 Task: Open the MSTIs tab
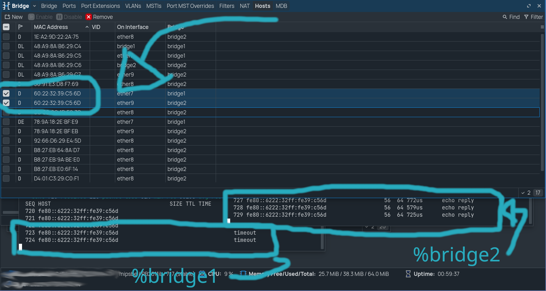click(154, 6)
